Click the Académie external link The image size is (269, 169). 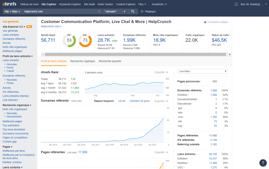pyautogui.click(x=159, y=4)
